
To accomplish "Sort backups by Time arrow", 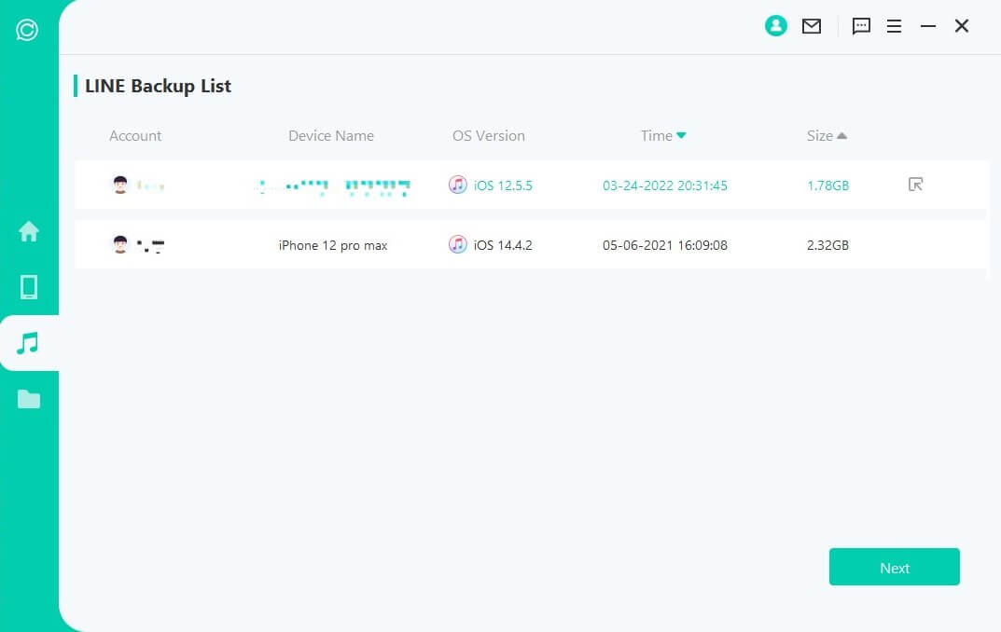I will [x=681, y=135].
